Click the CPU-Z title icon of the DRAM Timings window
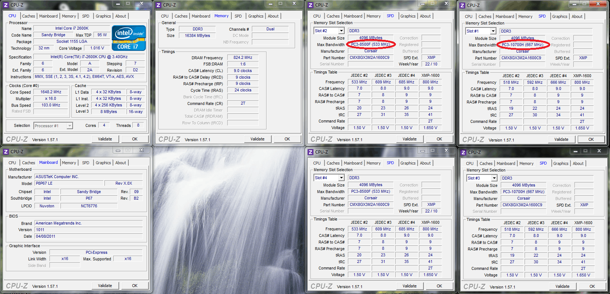This screenshot has width=610, height=294. point(158,5)
